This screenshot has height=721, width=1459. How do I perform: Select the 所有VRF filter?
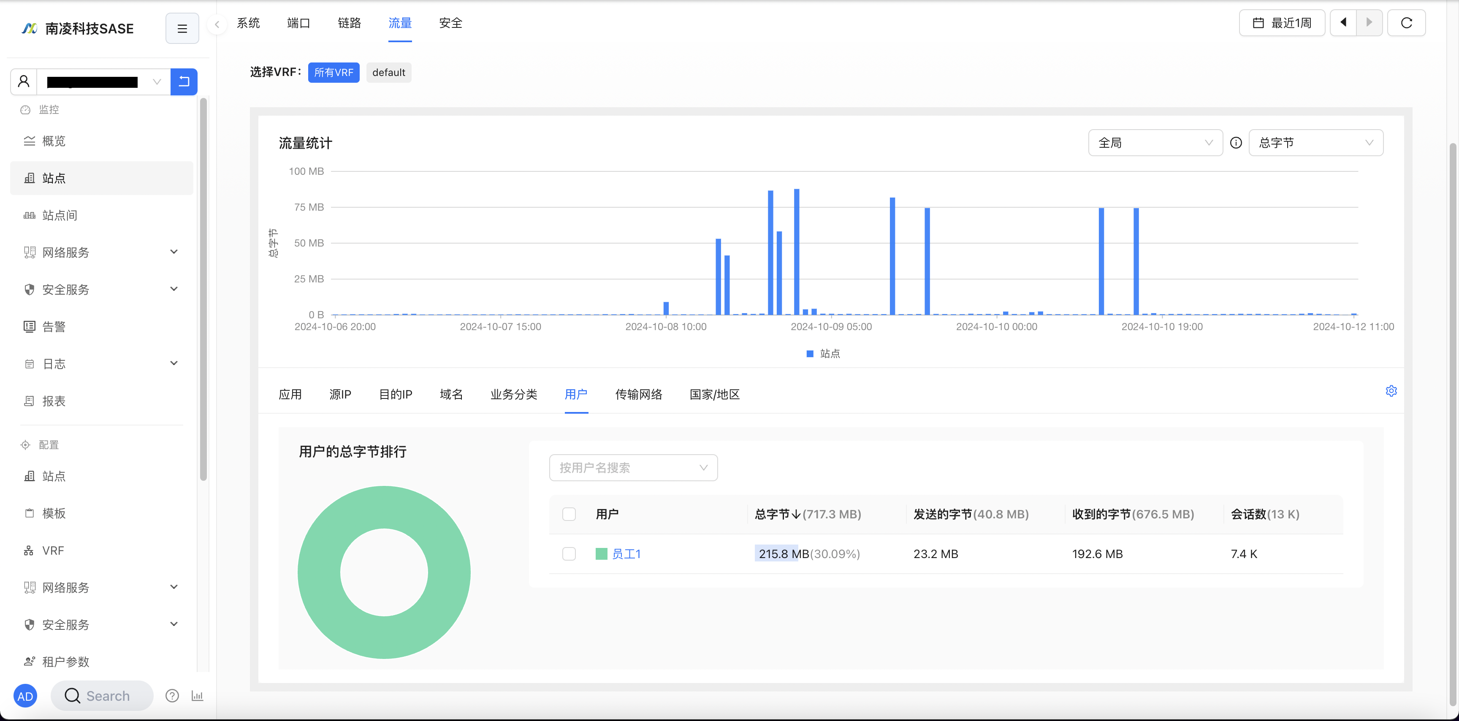(334, 73)
